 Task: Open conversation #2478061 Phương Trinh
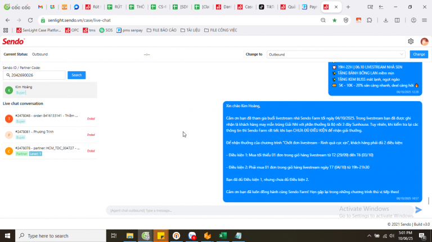[x=50, y=135]
